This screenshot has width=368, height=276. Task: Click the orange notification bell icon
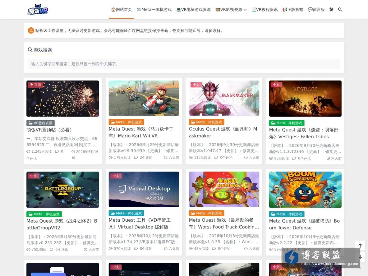click(31, 31)
